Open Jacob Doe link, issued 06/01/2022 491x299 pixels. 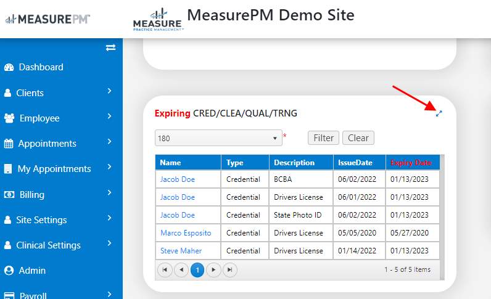[178, 197]
